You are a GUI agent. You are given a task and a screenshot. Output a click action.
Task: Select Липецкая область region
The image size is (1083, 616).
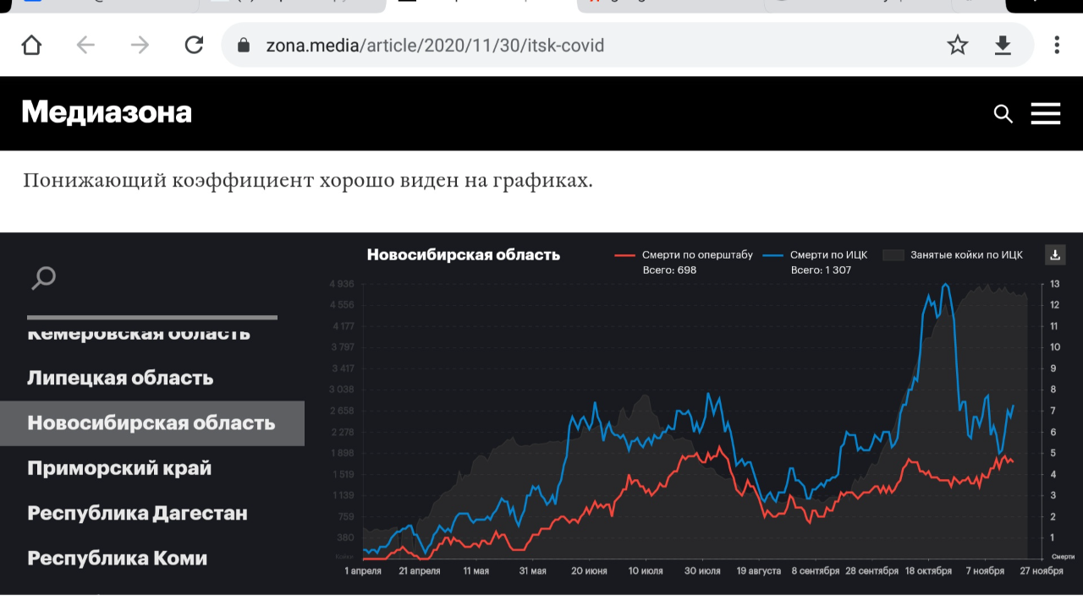point(120,378)
